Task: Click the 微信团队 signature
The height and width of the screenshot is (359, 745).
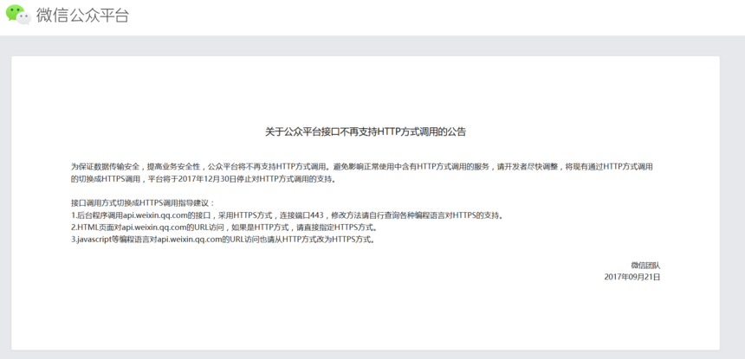Action: pyautogui.click(x=645, y=266)
